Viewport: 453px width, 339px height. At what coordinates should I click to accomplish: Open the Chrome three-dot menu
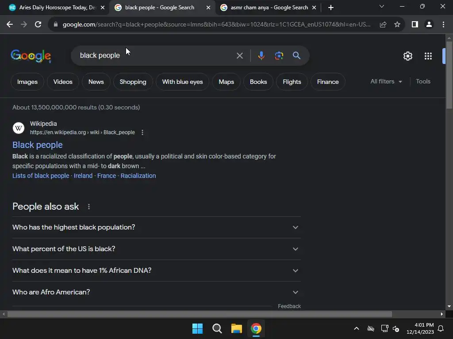[443, 25]
